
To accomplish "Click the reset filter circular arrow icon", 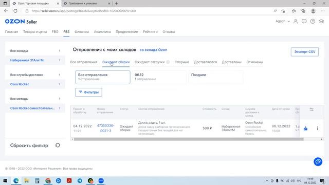I will pos(58,145).
